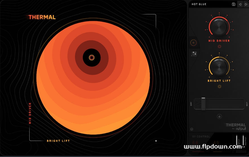Image resolution: width=249 pixels, height=157 pixels.
Task: Click the THERMAL by Output logo
Action: coord(236,127)
